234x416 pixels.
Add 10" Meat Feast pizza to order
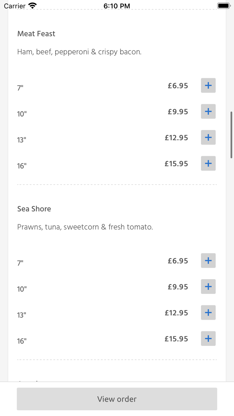(x=208, y=111)
